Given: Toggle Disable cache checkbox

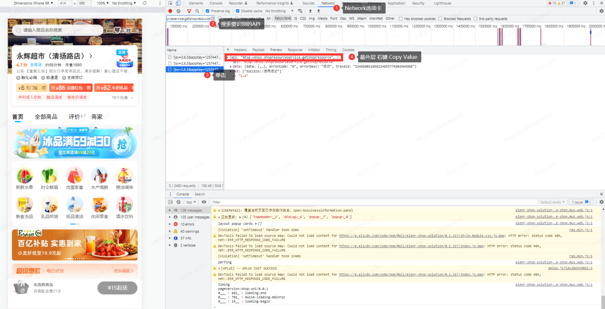Looking at the screenshot, I should (238, 11).
